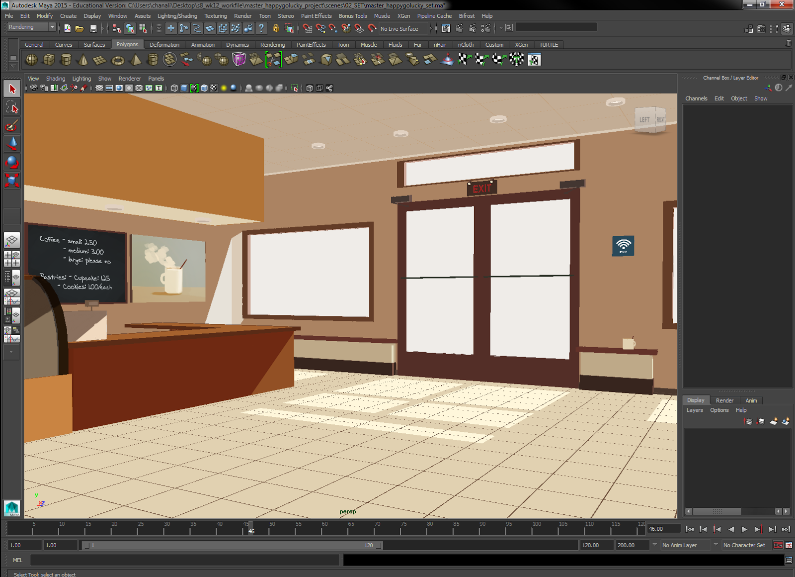Create a polygon sphere from shelf
This screenshot has height=577, width=795.
(x=32, y=60)
